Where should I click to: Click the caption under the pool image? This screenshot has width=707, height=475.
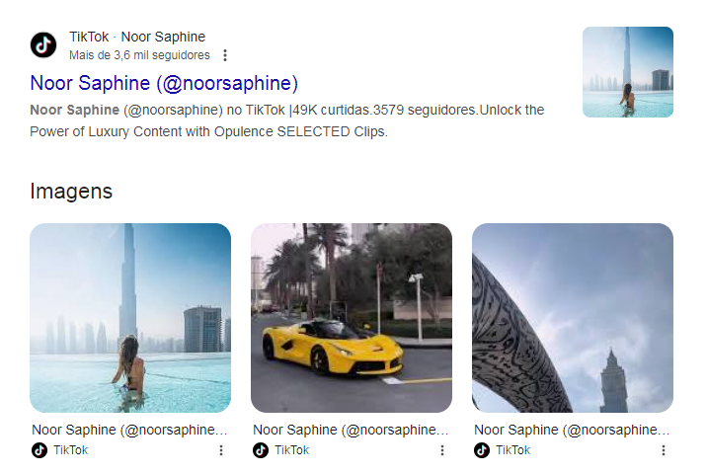tap(129, 430)
